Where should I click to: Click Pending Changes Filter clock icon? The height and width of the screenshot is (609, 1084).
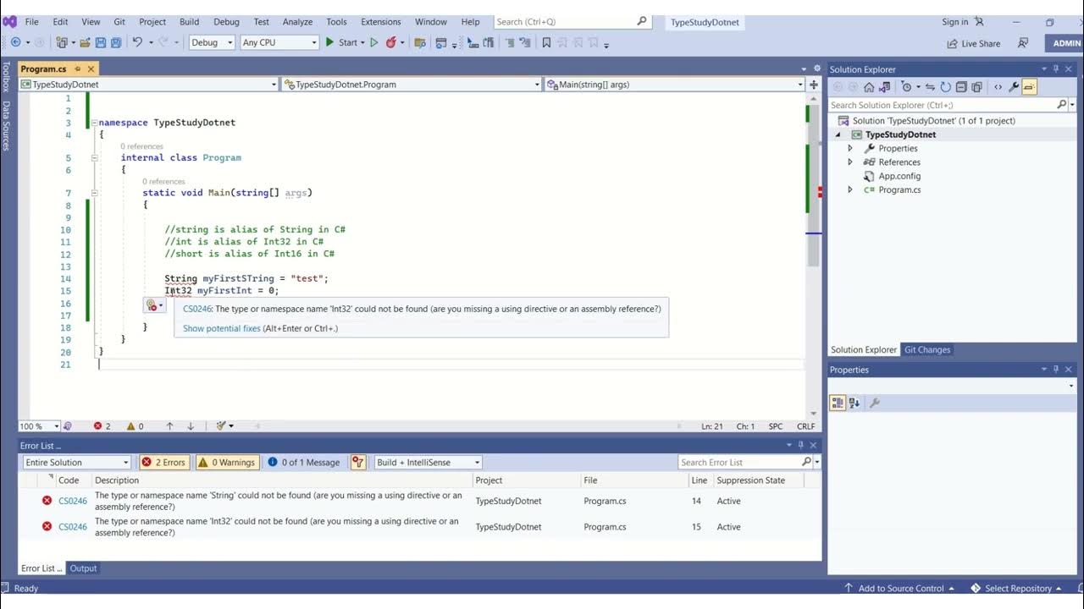(907, 86)
